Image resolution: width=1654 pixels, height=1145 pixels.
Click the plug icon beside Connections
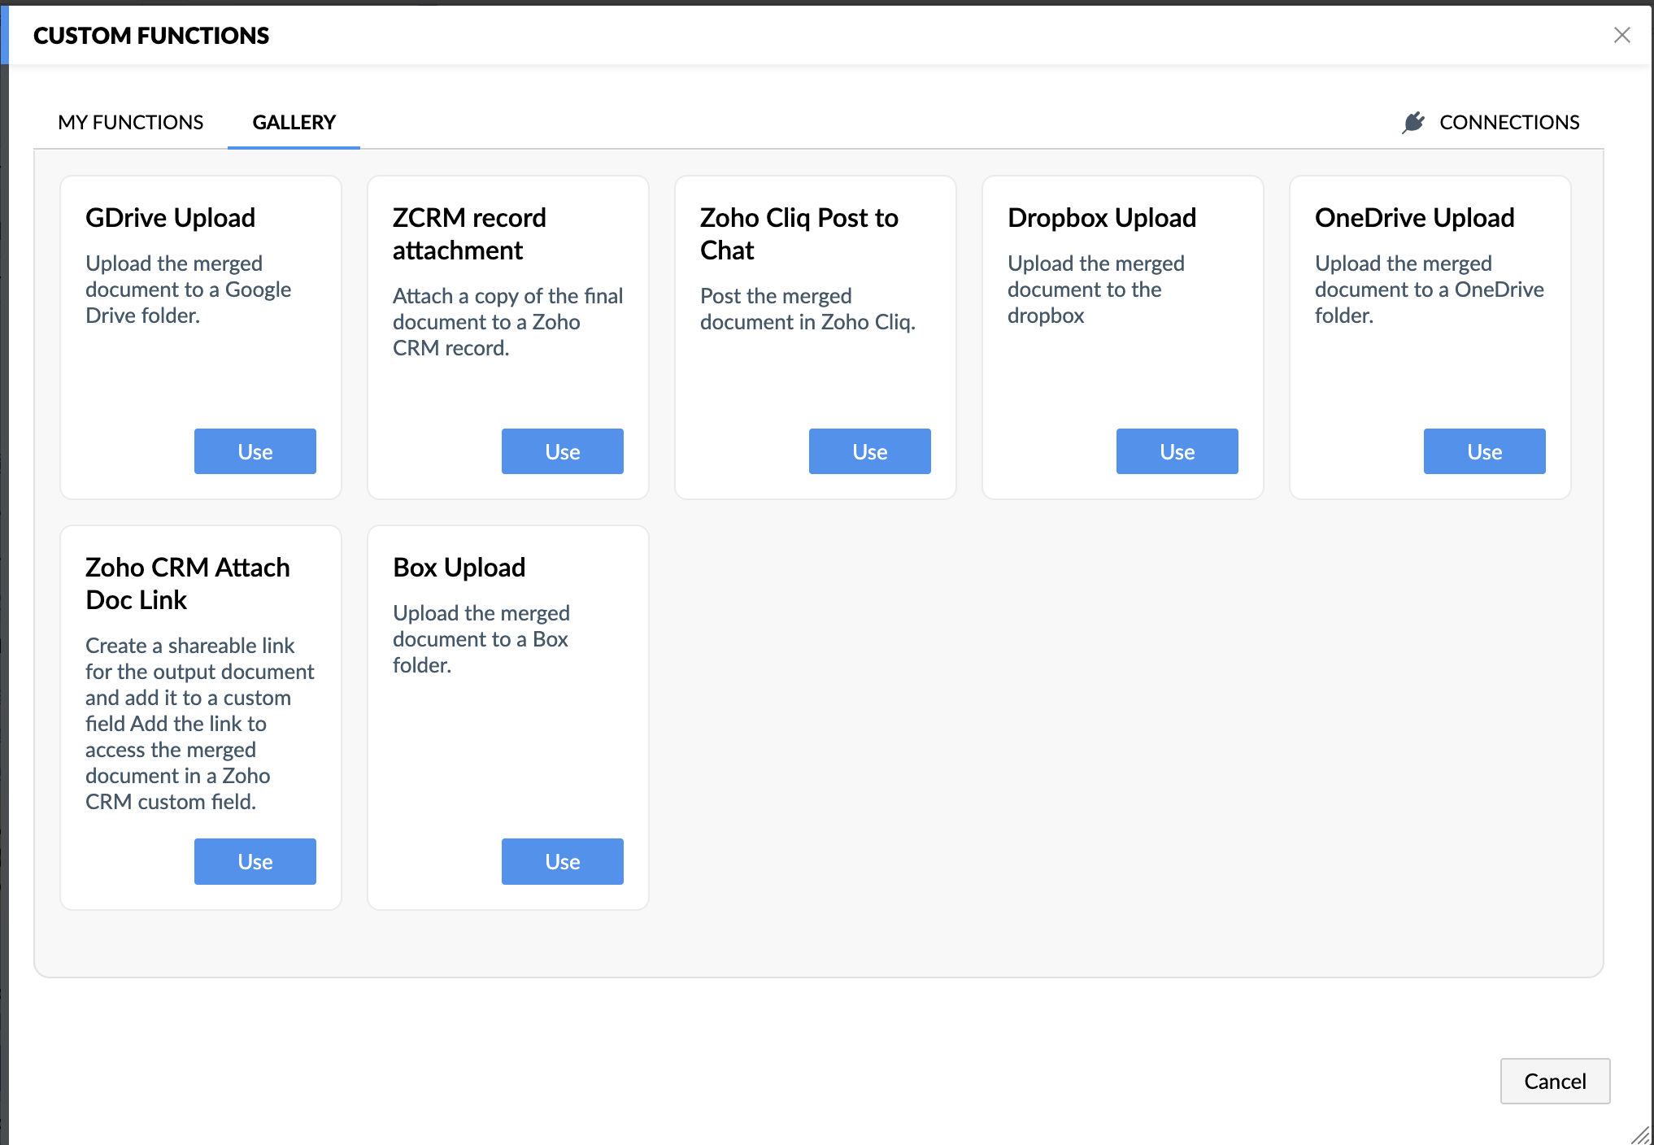pyautogui.click(x=1413, y=122)
